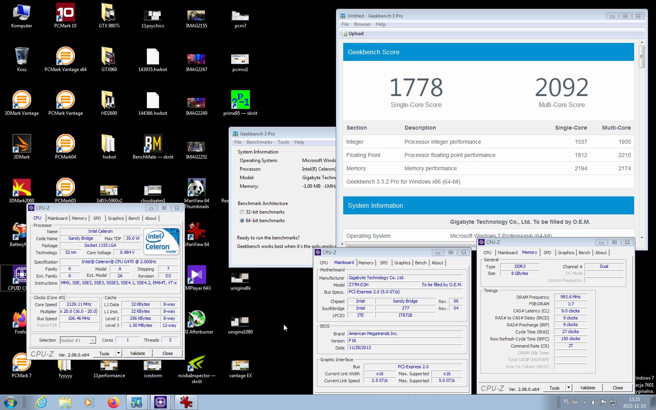Click Validate in CPU-Z Memory window
656x410 pixels.
pyautogui.click(x=588, y=388)
